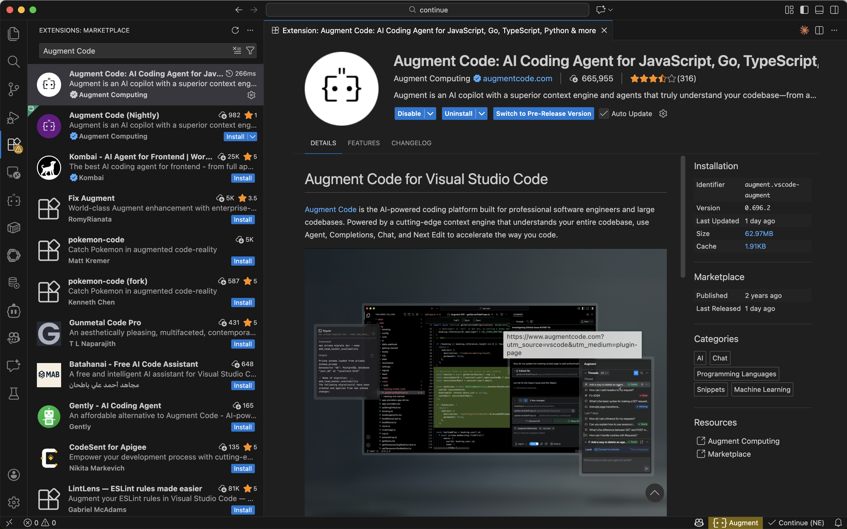Open manage gear for Augment Code extension
Image resolution: width=847 pixels, height=529 pixels.
click(x=251, y=95)
